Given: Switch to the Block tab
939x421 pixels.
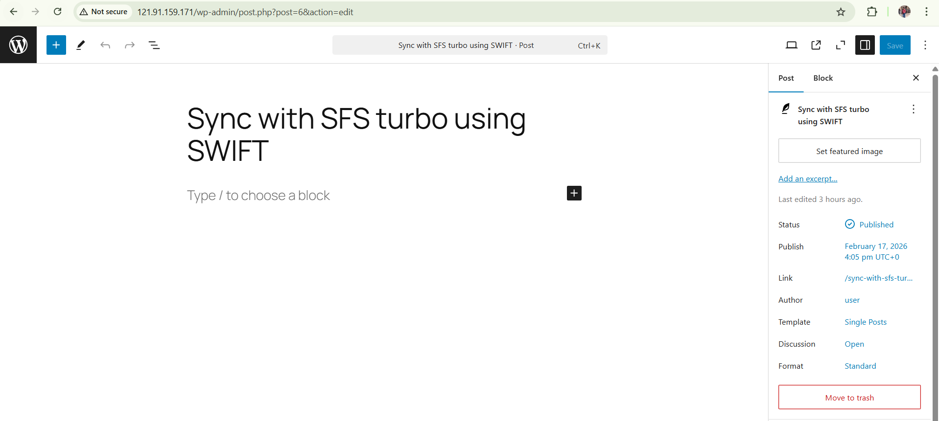Looking at the screenshot, I should [823, 78].
